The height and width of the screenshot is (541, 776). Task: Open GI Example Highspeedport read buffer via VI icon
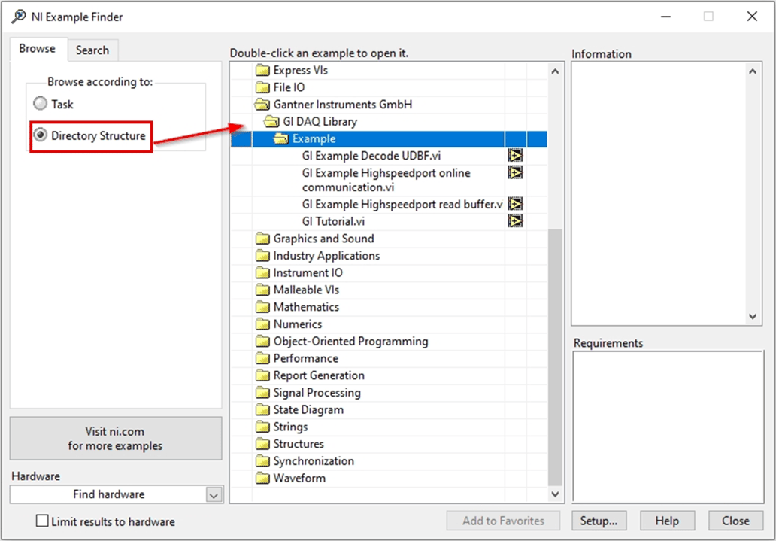[515, 203]
